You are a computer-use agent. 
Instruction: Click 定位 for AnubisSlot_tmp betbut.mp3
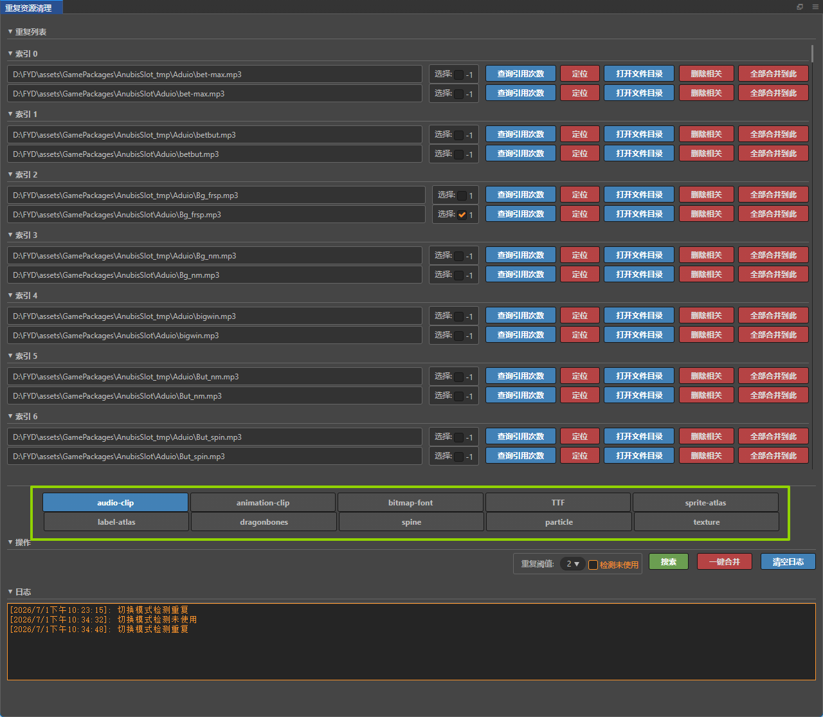580,134
